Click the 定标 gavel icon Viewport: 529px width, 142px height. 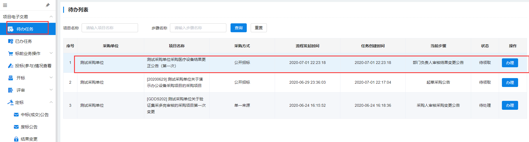10,102
